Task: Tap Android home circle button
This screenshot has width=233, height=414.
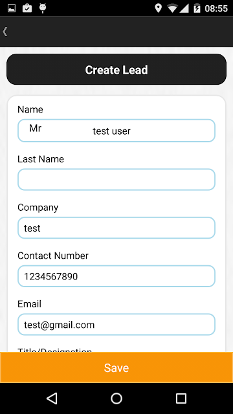Action: click(116, 398)
